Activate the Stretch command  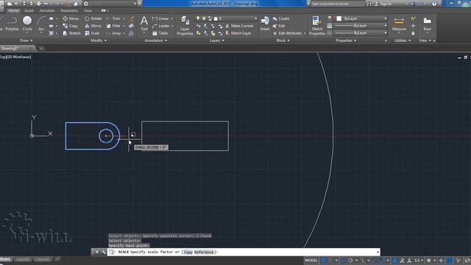(71, 33)
